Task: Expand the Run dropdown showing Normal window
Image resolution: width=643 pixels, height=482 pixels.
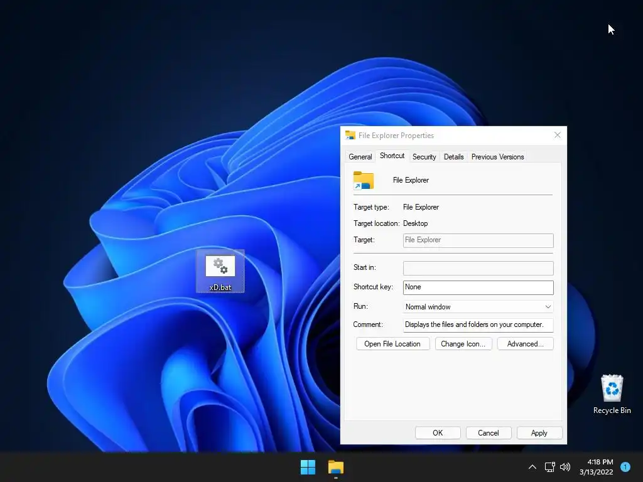Action: coord(478,306)
